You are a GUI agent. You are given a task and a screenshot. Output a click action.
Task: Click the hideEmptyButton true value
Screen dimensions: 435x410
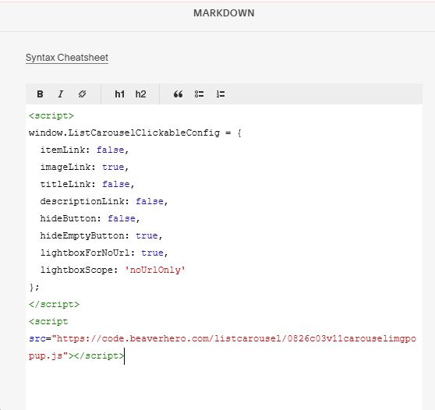(x=147, y=236)
